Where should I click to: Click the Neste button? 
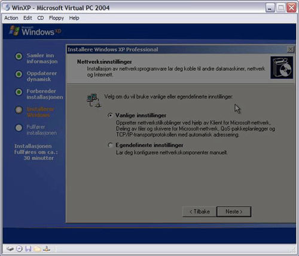[234, 211]
